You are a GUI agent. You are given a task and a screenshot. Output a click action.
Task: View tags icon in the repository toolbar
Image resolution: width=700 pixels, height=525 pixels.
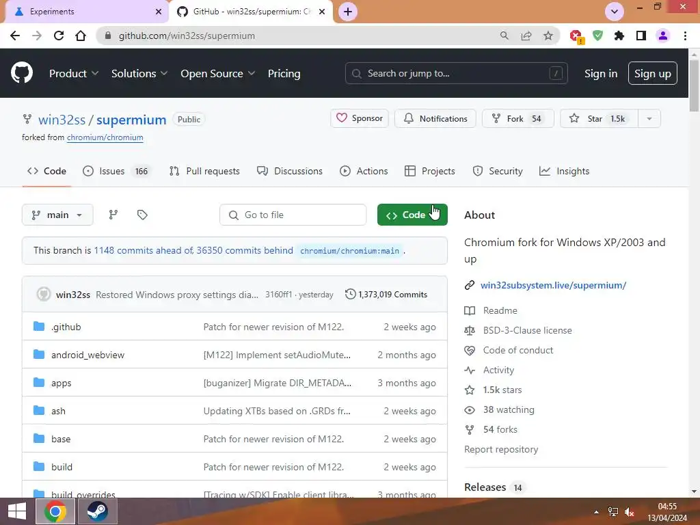142,215
